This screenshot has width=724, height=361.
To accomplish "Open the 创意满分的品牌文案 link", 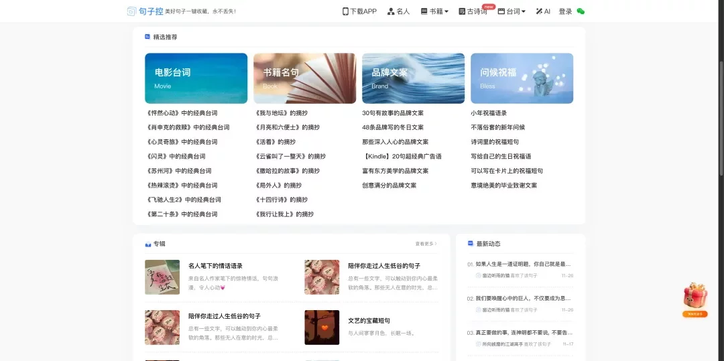I will pos(389,186).
